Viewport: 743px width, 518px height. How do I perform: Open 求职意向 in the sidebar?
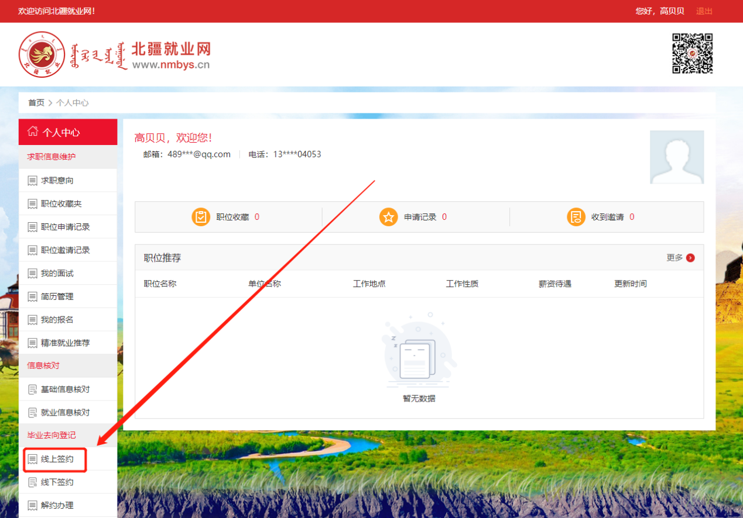coord(57,181)
